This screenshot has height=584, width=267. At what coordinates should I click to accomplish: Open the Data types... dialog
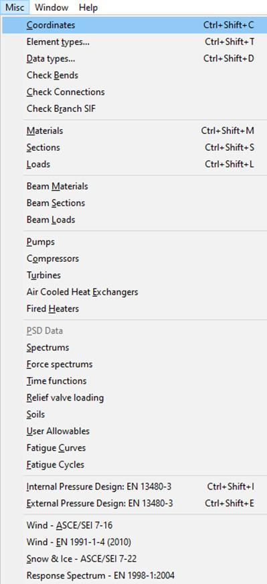point(135,58)
